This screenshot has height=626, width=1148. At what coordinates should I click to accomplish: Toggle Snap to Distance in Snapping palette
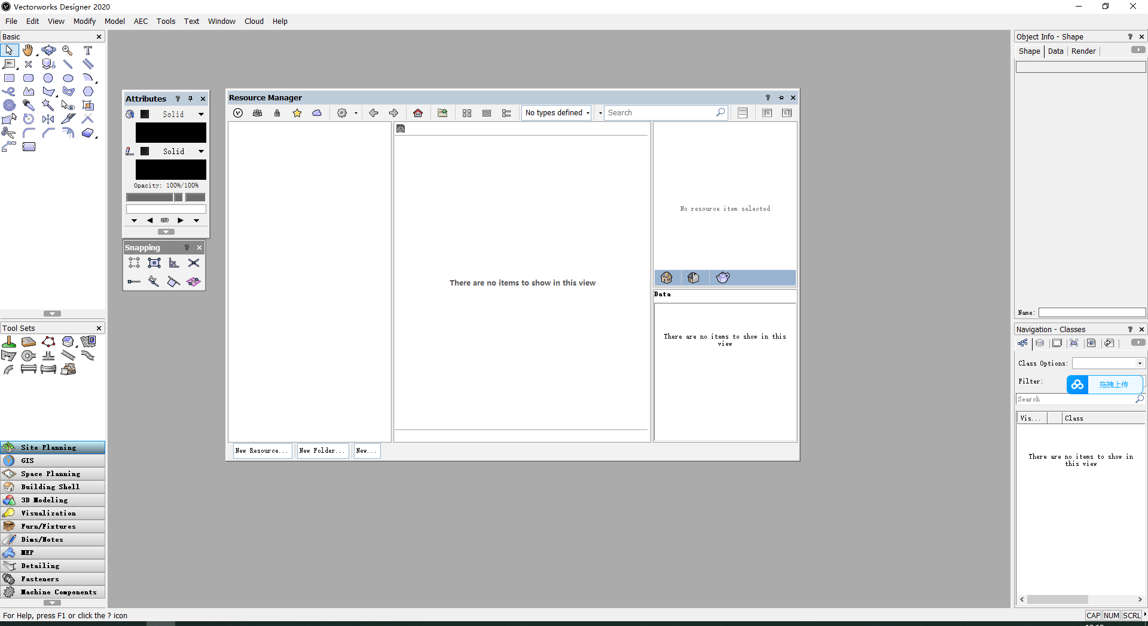click(x=134, y=281)
